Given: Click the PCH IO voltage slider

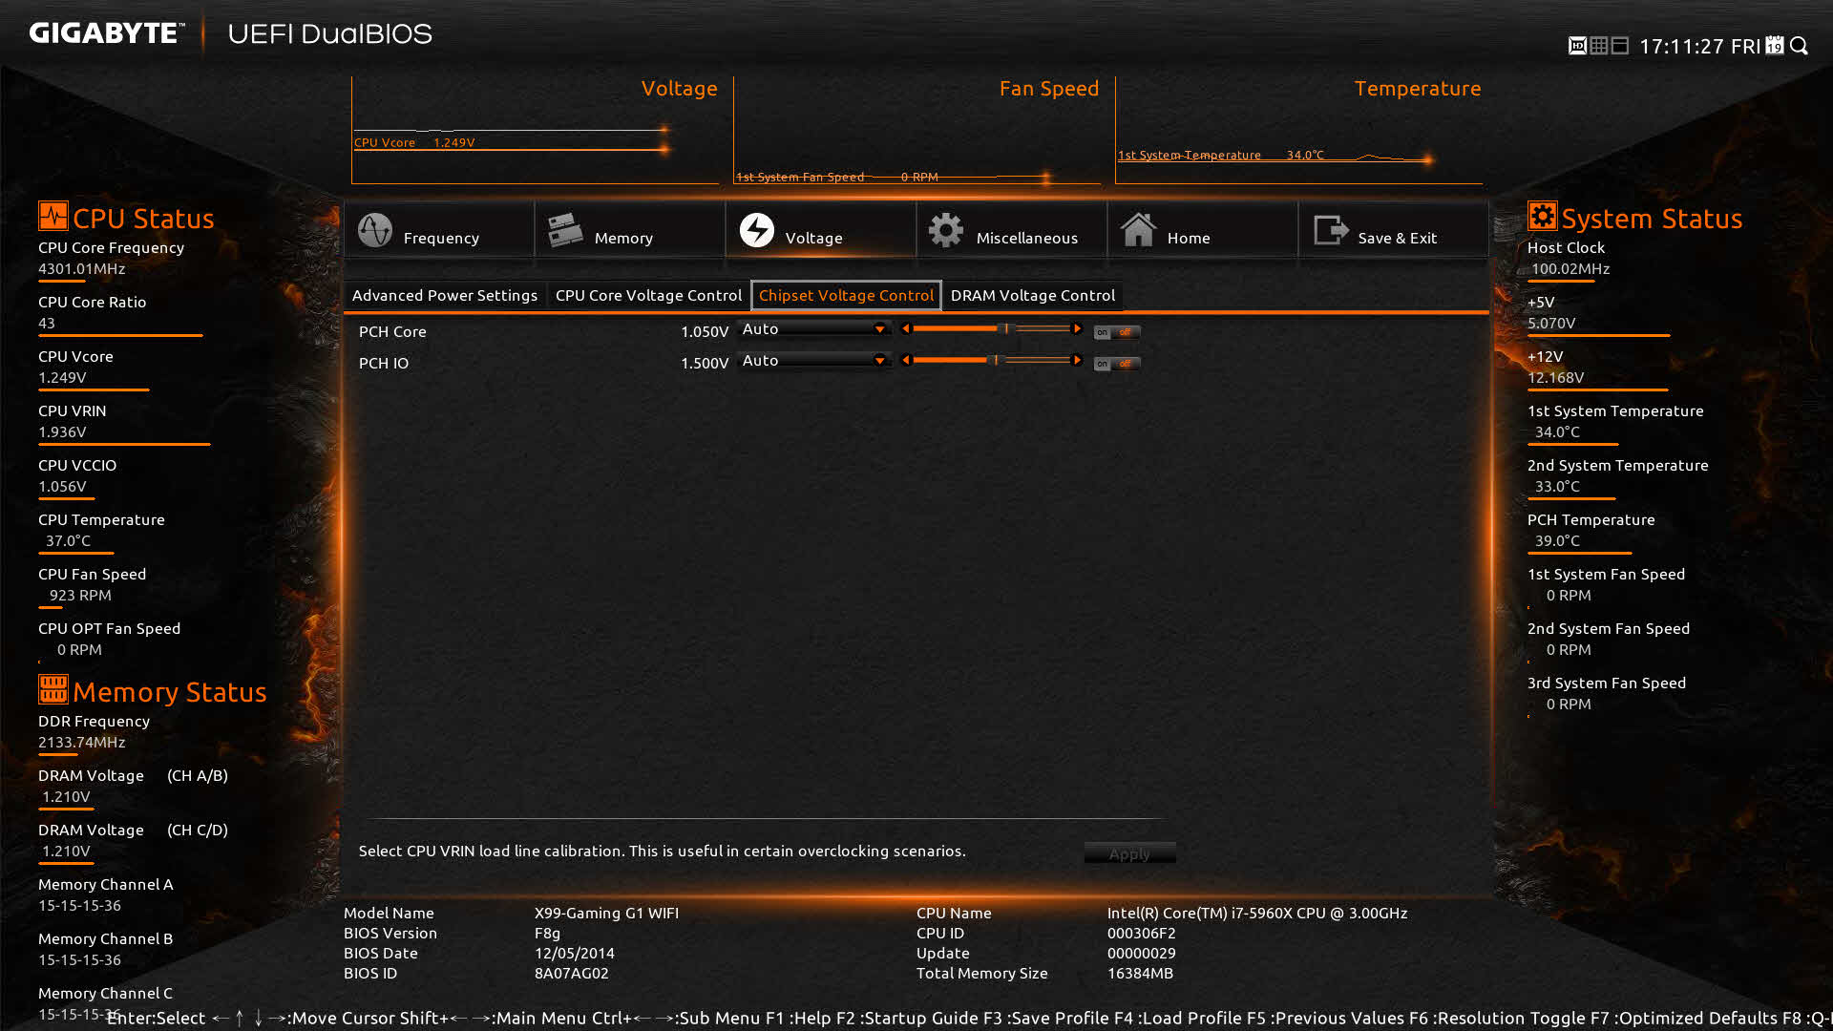Looking at the screenshot, I should coord(991,360).
